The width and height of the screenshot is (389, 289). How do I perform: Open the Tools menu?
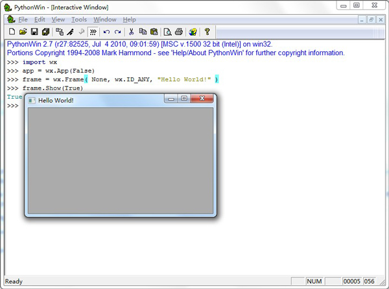click(x=79, y=19)
